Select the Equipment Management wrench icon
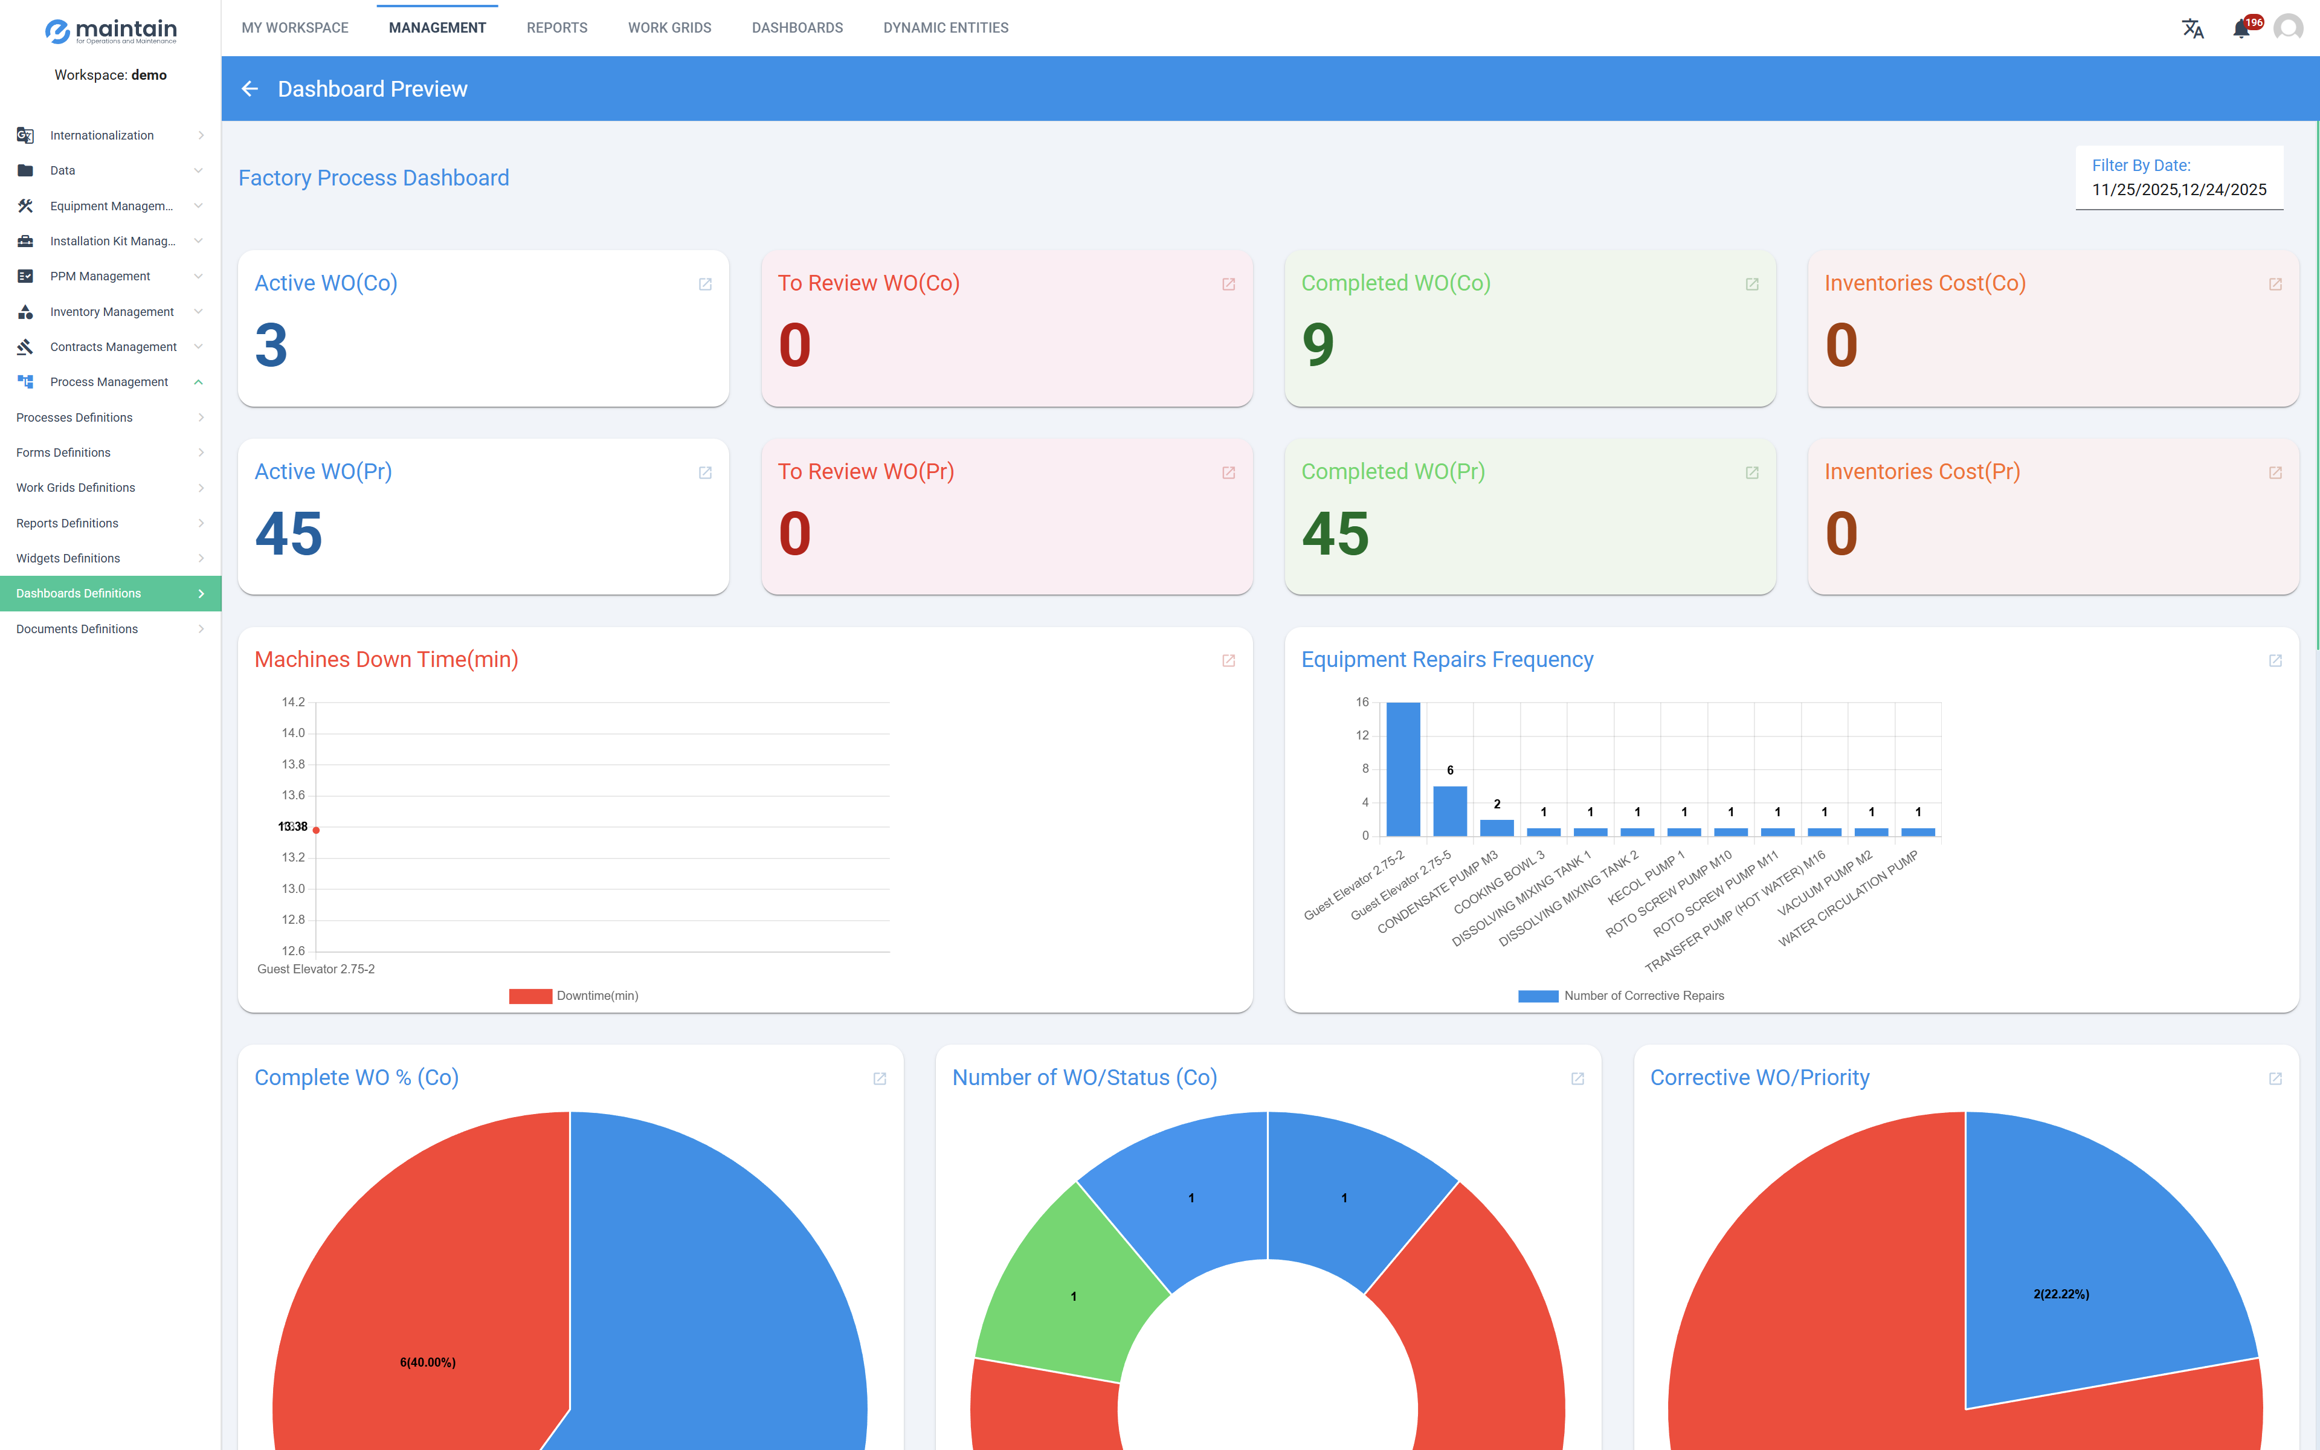Image resolution: width=2320 pixels, height=1450 pixels. pos(25,205)
